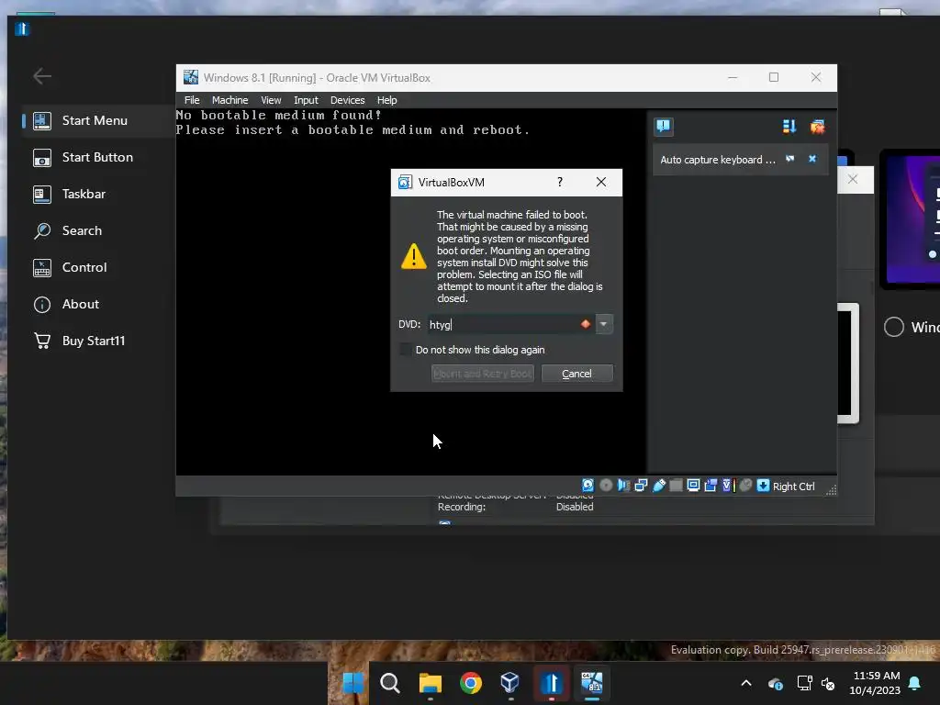Click Windows Start button on taskbar

pos(352,683)
